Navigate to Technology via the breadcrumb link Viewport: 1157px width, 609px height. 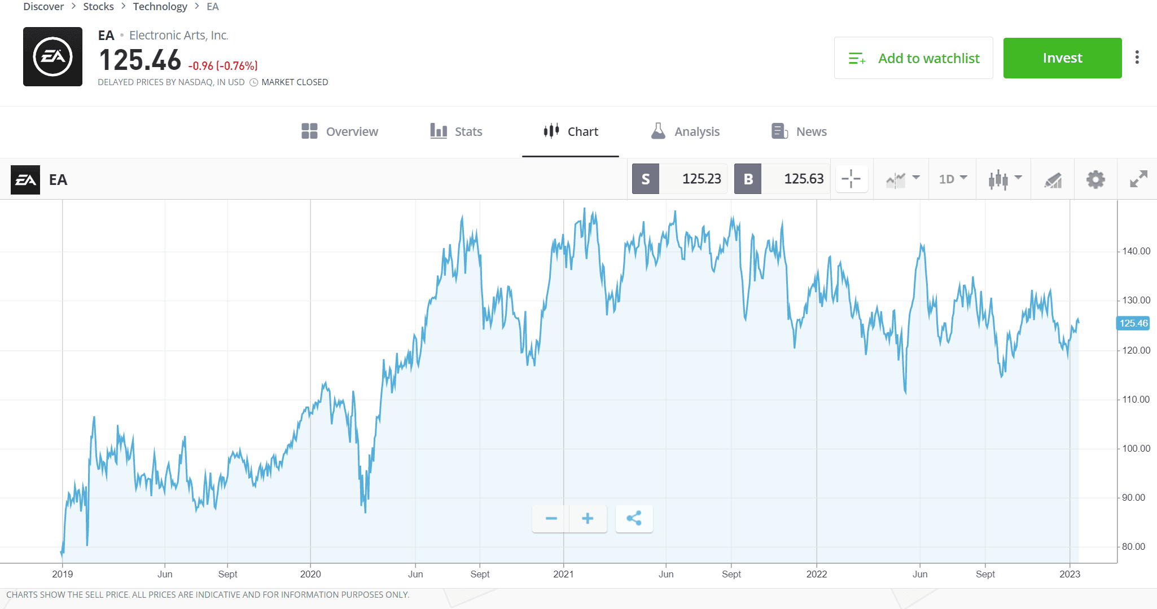click(160, 6)
